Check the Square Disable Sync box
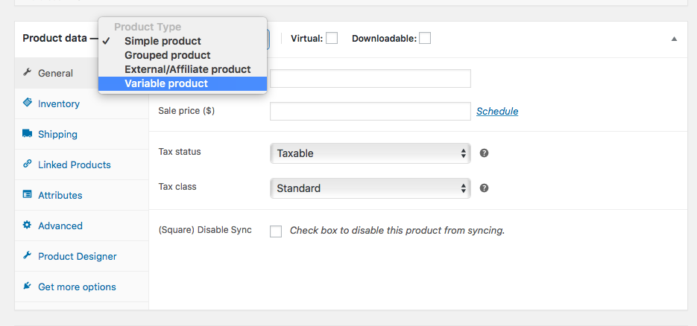Image resolution: width=697 pixels, height=326 pixels. 276,231
